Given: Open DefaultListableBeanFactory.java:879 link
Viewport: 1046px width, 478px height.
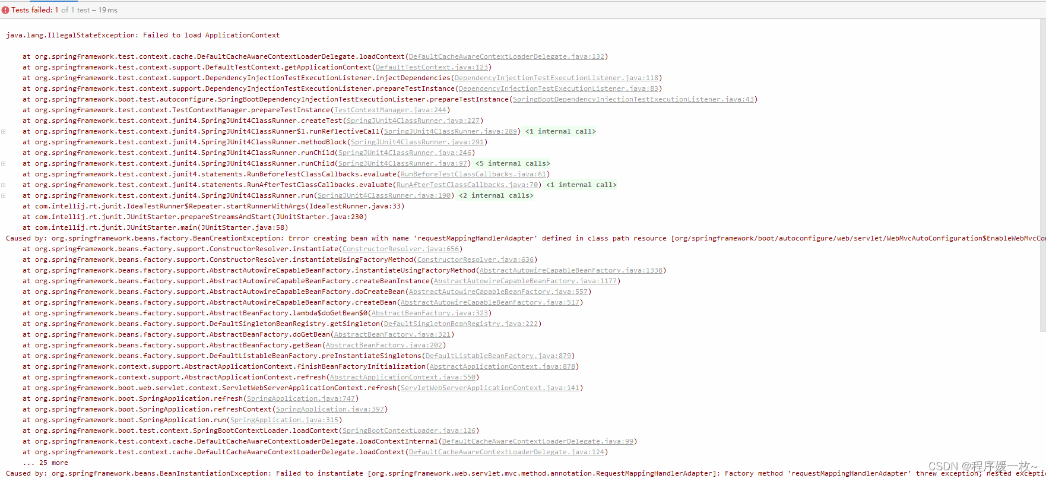Looking at the screenshot, I should (498, 356).
